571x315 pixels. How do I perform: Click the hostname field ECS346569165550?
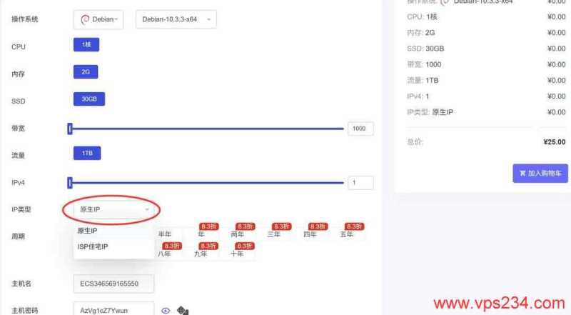pos(113,284)
